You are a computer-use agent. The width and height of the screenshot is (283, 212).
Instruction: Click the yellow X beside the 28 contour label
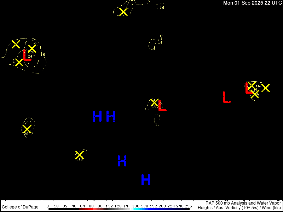click(32, 48)
